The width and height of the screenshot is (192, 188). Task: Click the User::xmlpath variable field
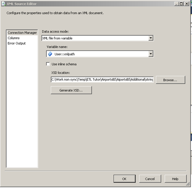(x=100, y=54)
